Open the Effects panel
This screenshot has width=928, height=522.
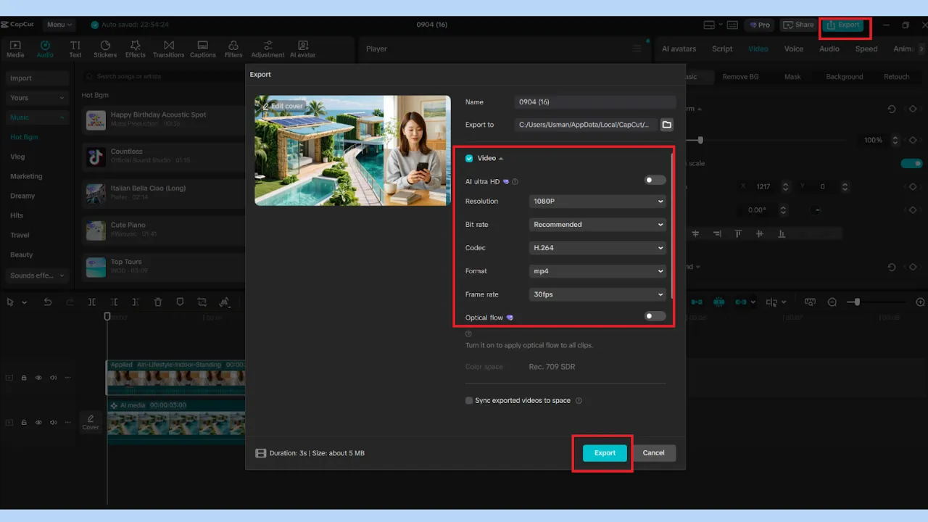135,49
